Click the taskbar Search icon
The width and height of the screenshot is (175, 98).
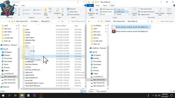[x=9, y=96]
